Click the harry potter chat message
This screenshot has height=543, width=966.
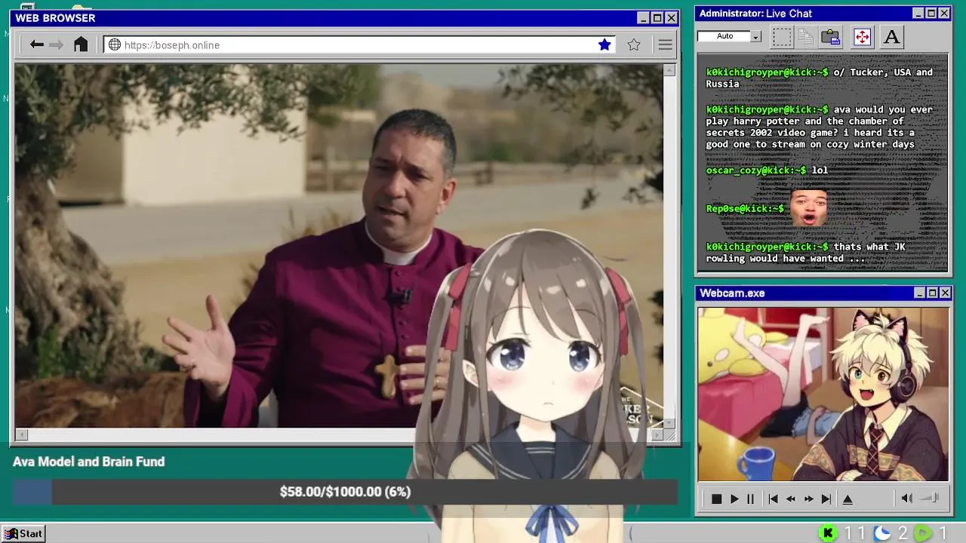820,127
